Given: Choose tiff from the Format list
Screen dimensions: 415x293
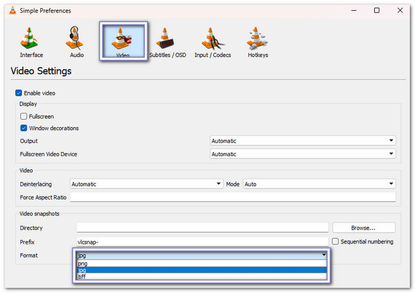Looking at the screenshot, I should (202, 276).
